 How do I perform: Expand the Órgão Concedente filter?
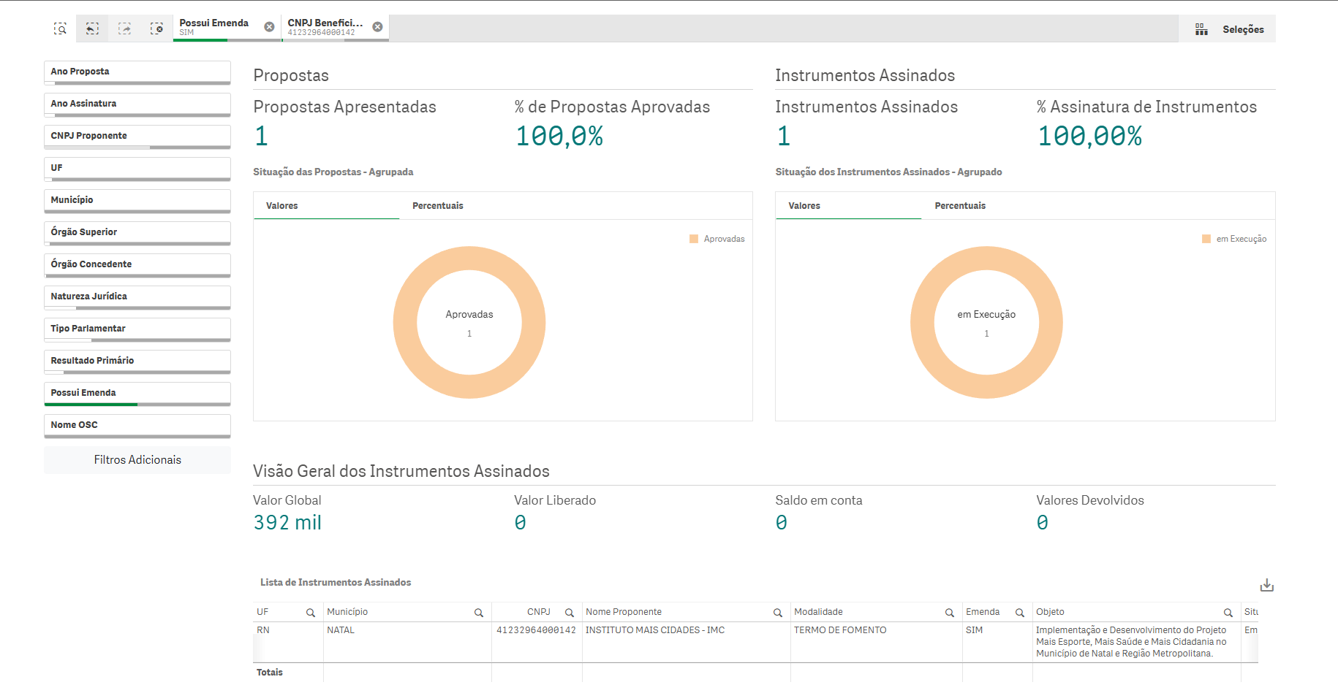[x=137, y=264]
